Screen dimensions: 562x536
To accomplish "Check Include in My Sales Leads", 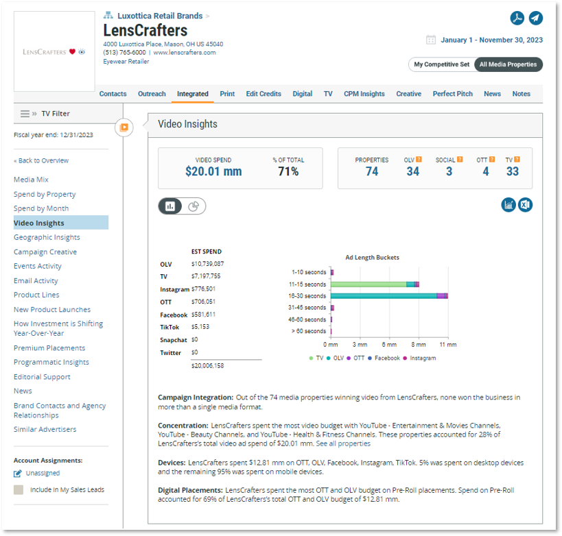I will 19,490.
